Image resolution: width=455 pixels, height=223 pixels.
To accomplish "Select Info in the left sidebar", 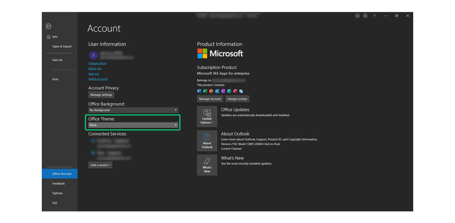I will click(55, 37).
